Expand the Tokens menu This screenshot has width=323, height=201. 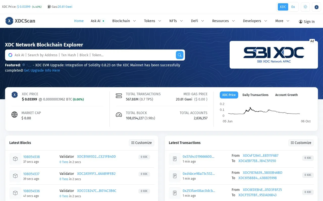click(153, 21)
